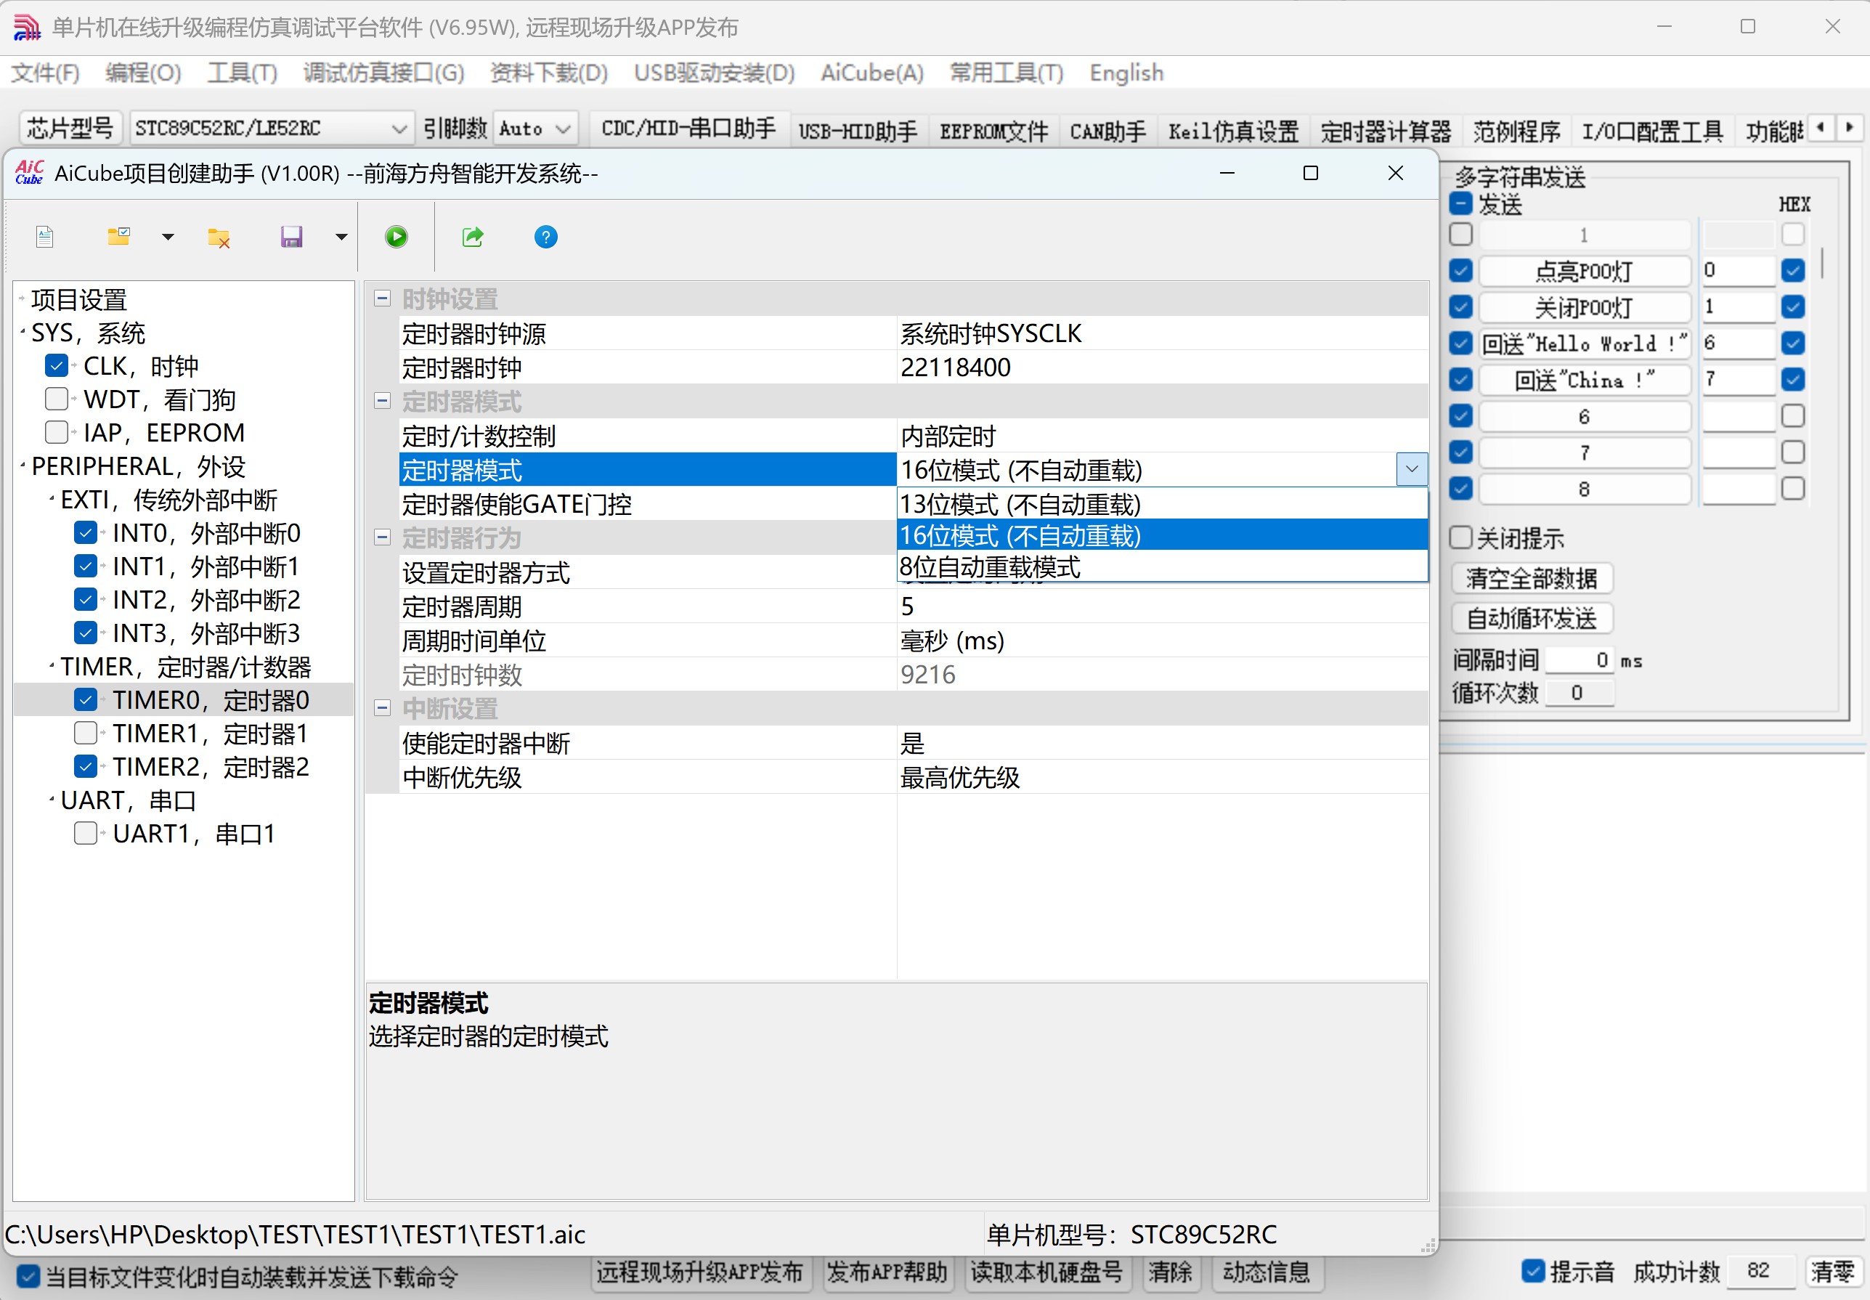Click the save project floppy icon
Image resolution: width=1870 pixels, height=1300 pixels.
click(x=292, y=237)
